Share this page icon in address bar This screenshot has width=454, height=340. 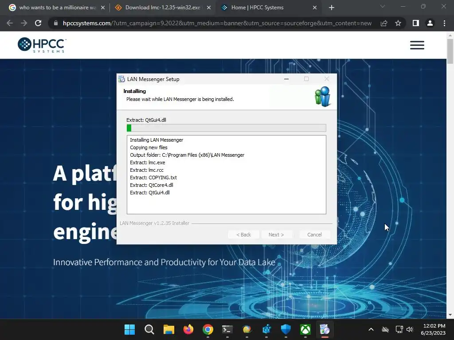[x=384, y=23]
